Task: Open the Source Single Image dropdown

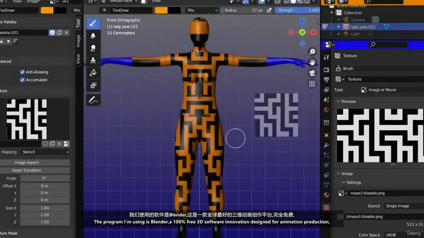Action: (x=404, y=206)
